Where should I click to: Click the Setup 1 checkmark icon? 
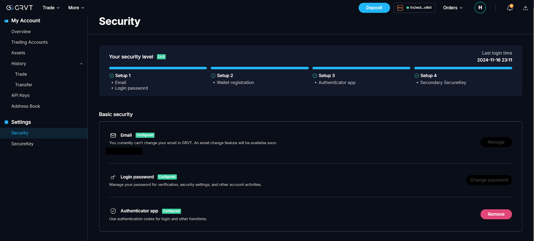point(111,76)
